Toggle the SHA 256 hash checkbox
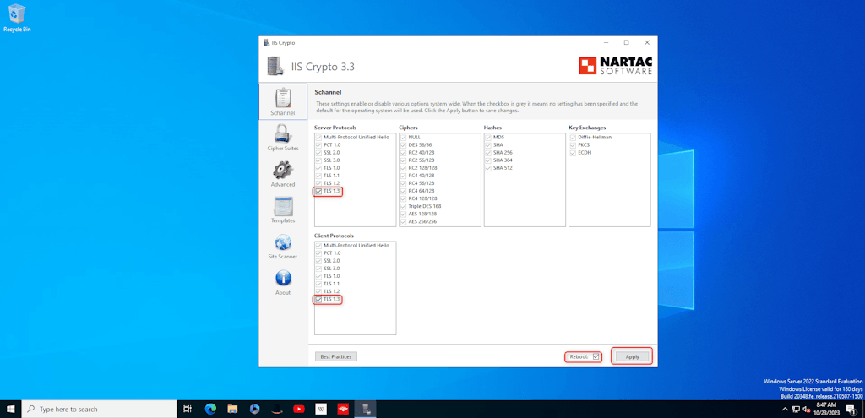 (488, 152)
